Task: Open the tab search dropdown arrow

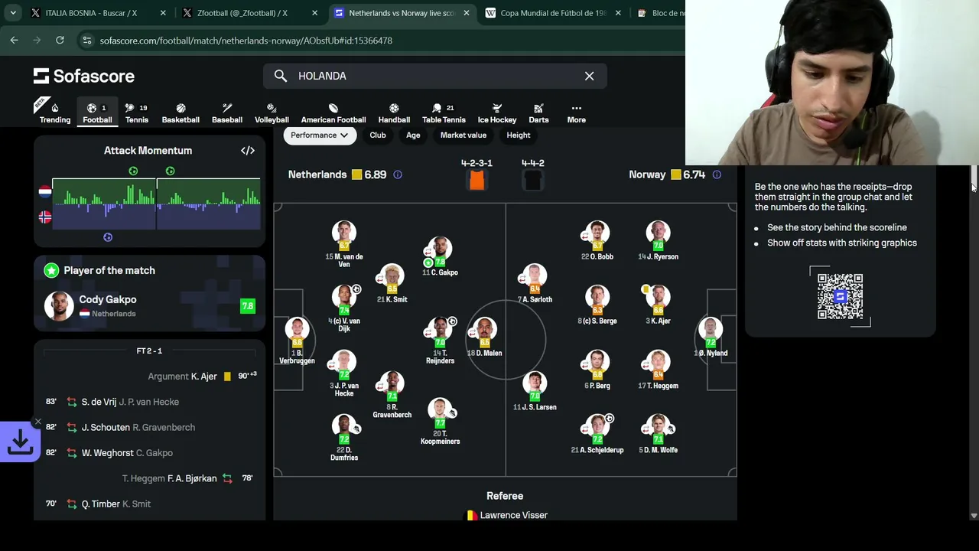Action: (13, 13)
